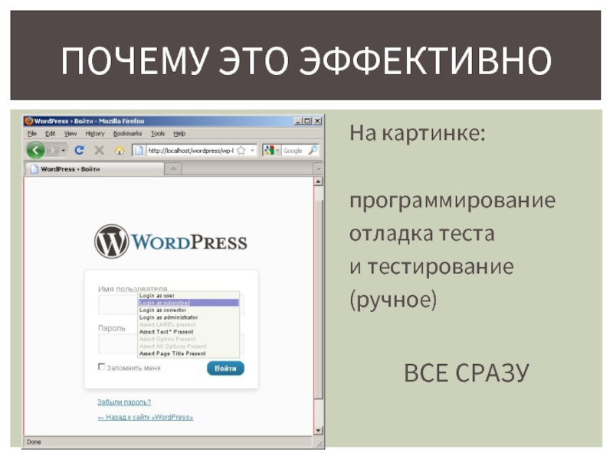Click the search magnifier icon
This screenshot has height=459, width=613.
pyautogui.click(x=313, y=150)
